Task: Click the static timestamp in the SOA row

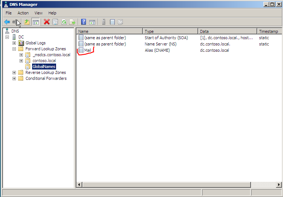Action: click(264, 38)
